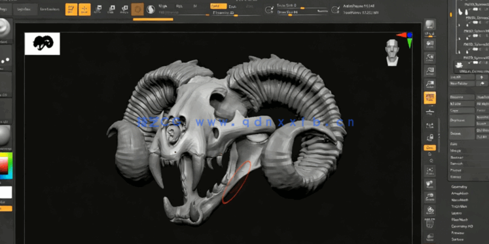Pick a color in the color picker
This screenshot has height=244, width=489.
(6, 166)
